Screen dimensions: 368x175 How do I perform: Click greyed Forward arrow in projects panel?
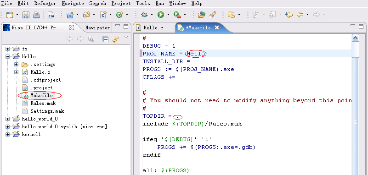point(80,39)
